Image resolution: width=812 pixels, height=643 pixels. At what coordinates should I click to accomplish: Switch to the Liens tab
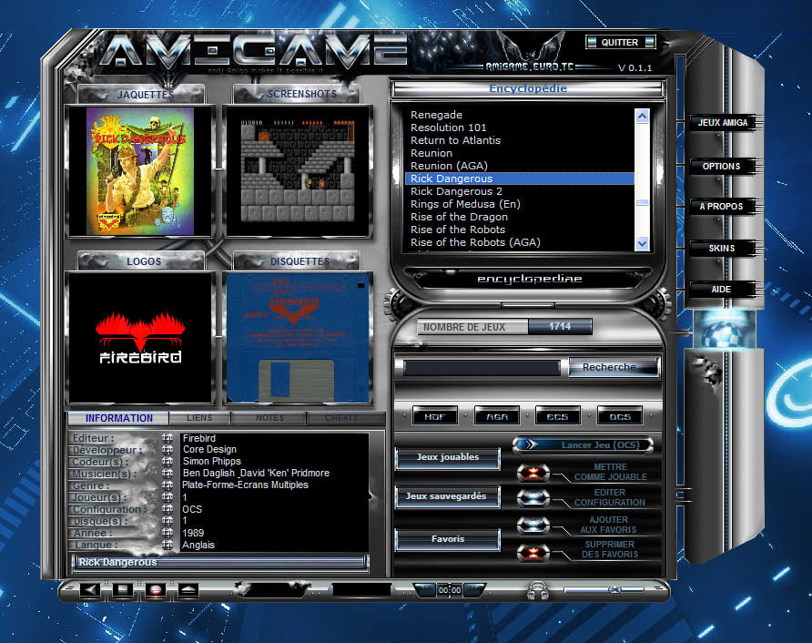click(x=198, y=418)
